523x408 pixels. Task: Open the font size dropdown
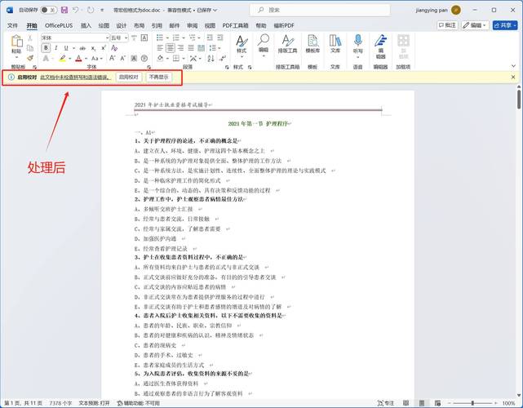click(x=126, y=38)
